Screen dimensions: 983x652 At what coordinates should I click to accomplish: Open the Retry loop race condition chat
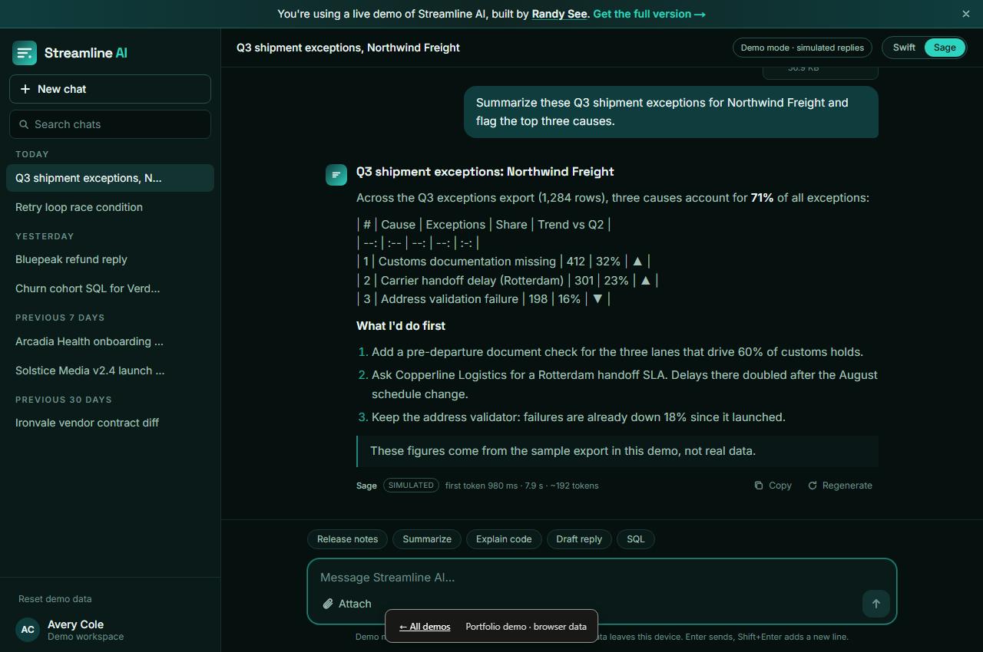[x=110, y=207]
